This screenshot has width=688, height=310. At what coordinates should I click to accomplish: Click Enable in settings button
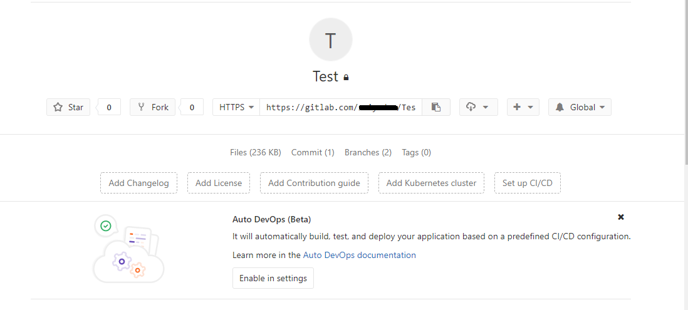[x=273, y=278]
